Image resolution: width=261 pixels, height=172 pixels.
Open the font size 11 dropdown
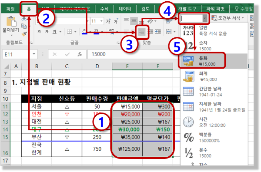pyautogui.click(x=101, y=21)
